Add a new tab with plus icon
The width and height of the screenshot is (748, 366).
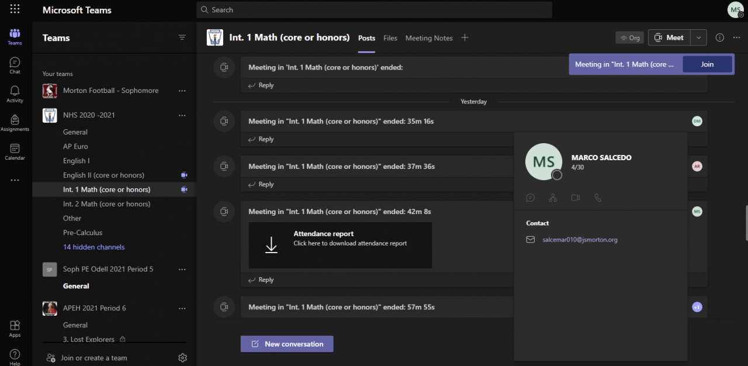tap(465, 37)
